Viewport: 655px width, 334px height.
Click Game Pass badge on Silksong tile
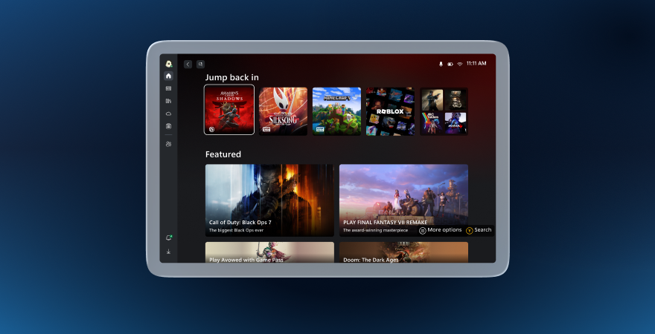266,130
